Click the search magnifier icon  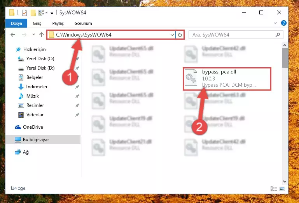[x=278, y=35]
